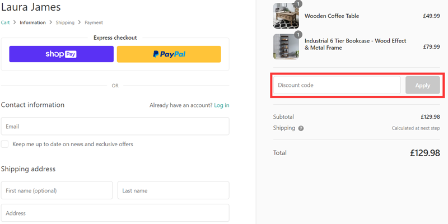
Task: Click the Log in link
Action: [x=222, y=105]
